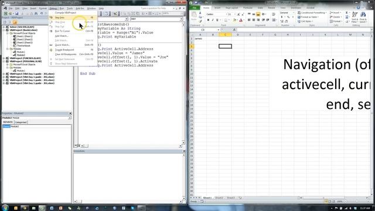Select cell A1 containing James

tap(200, 39)
